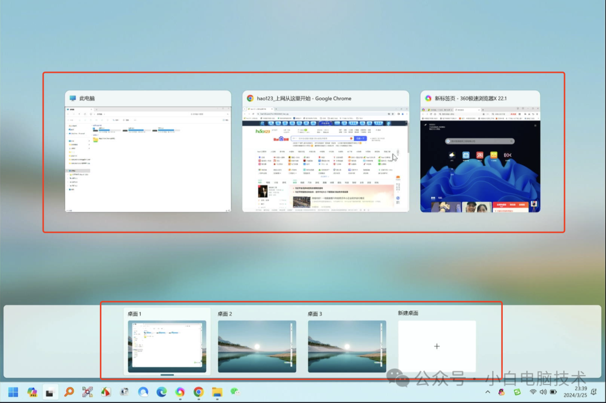
Task: Switch to 桌面 1 virtual desktop
Action: tap(167, 346)
